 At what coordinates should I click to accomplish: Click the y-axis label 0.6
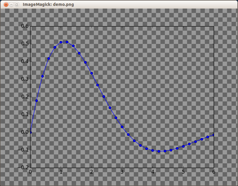click(25, 26)
